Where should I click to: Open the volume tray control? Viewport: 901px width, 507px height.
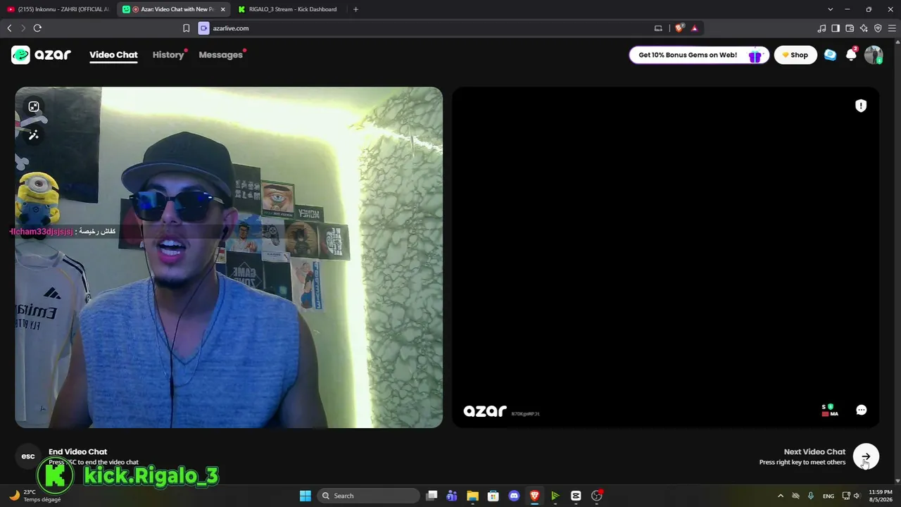coord(857,496)
